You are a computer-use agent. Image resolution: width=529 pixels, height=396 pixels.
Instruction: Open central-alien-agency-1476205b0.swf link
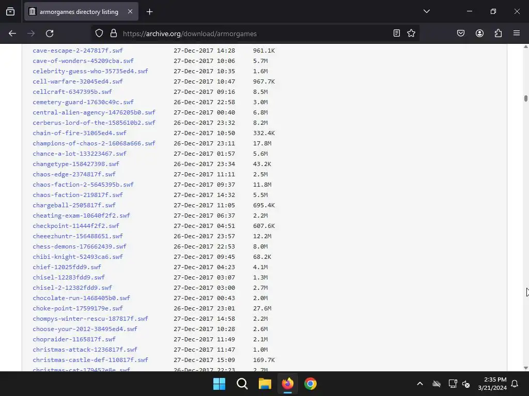tap(94, 112)
